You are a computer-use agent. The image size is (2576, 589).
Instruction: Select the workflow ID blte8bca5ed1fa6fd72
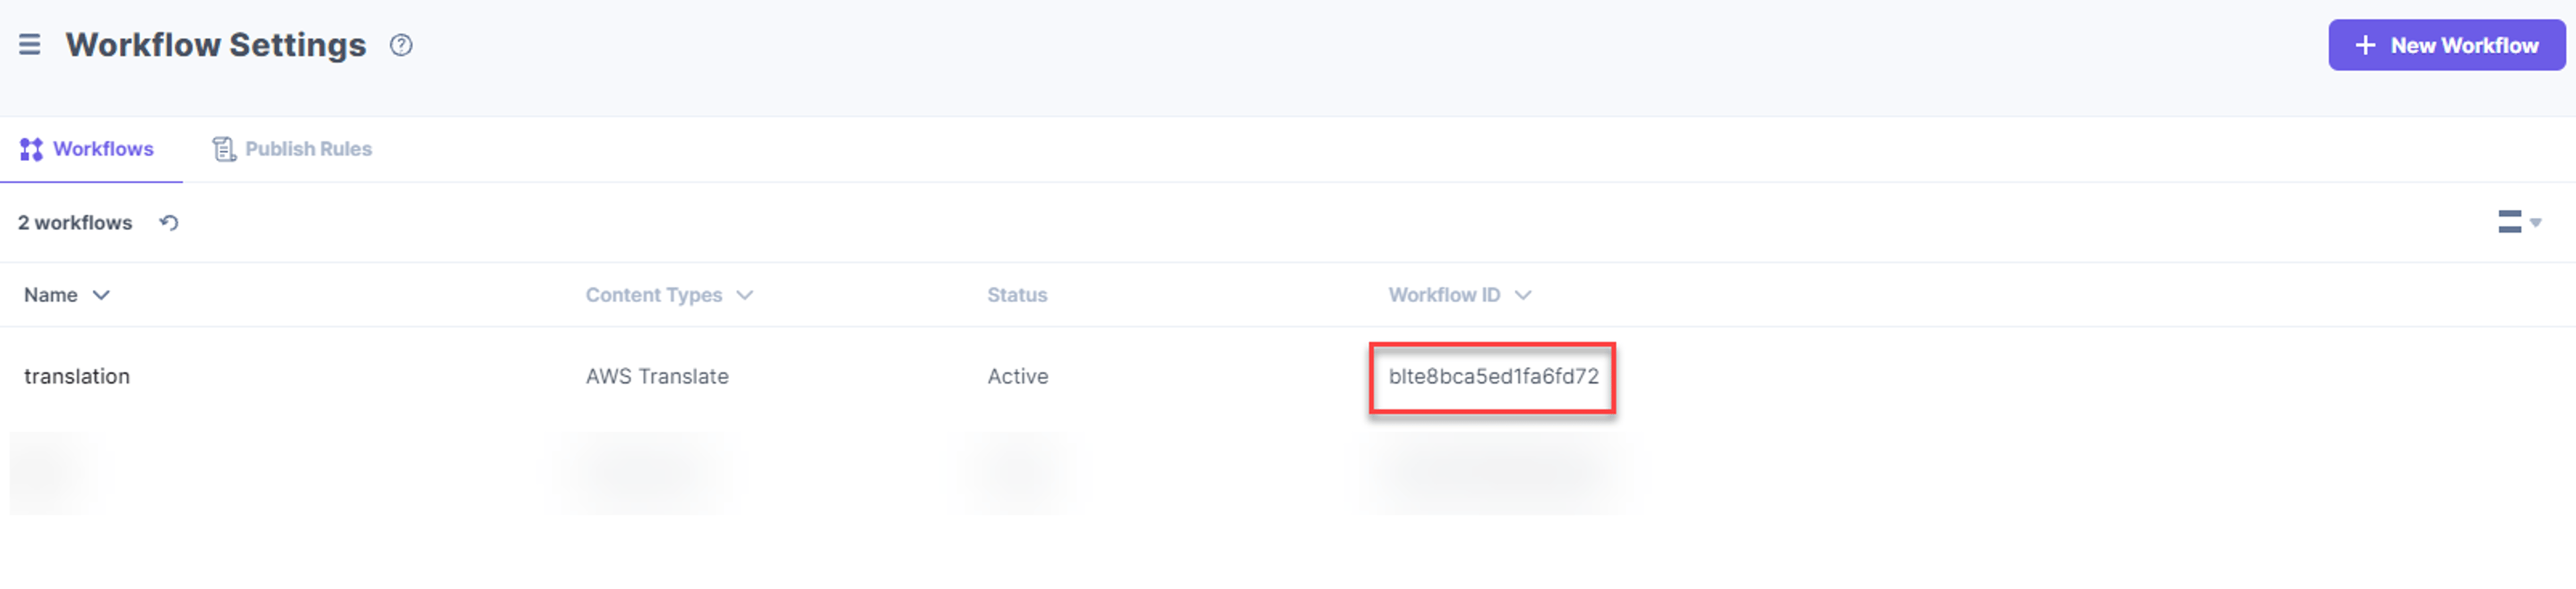coord(1493,376)
